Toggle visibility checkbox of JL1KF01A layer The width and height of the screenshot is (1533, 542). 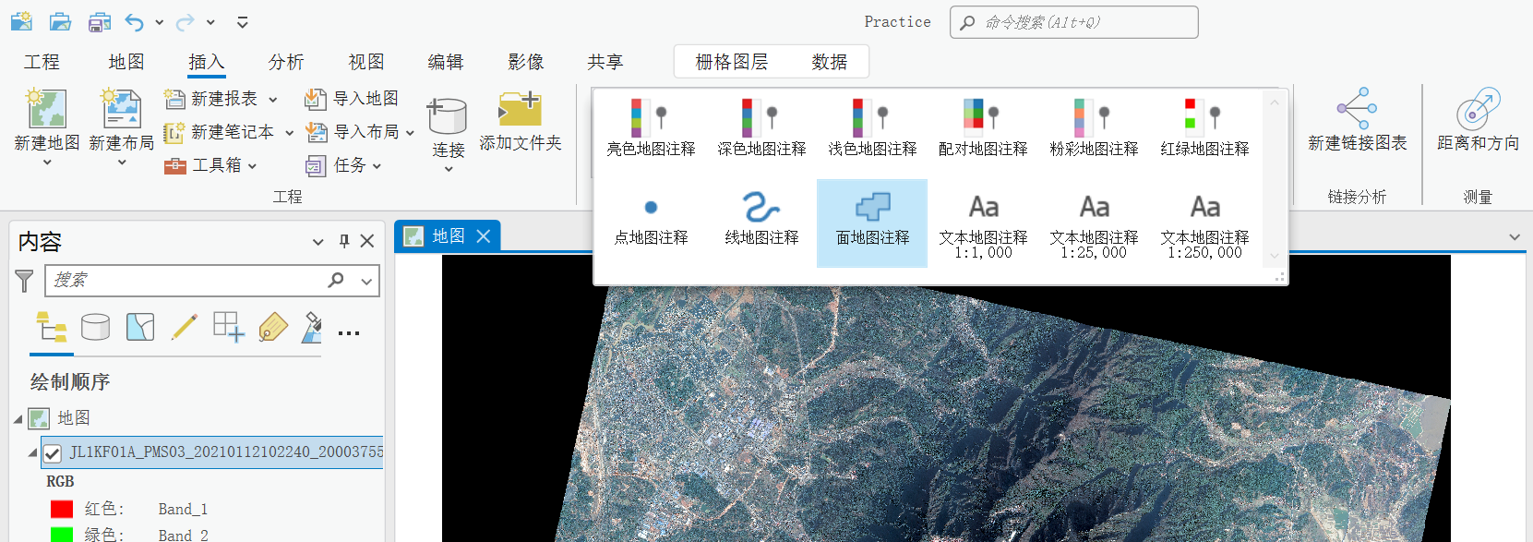[53, 453]
